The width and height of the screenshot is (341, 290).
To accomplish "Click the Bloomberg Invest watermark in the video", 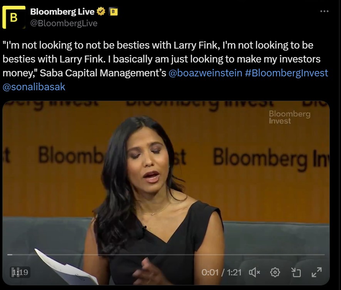I will click(289, 117).
